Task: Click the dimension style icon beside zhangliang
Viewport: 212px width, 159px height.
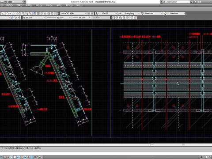Action: [120, 13]
